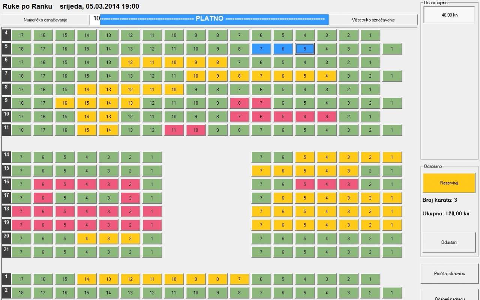Open Odaberi nagradu option
Image resolution: width=480 pixels, height=300 pixels.
(x=450, y=296)
